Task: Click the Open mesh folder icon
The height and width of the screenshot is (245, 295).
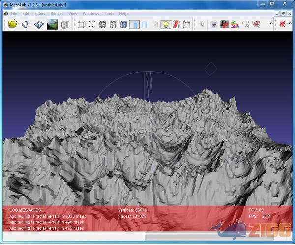Action: click(13, 24)
